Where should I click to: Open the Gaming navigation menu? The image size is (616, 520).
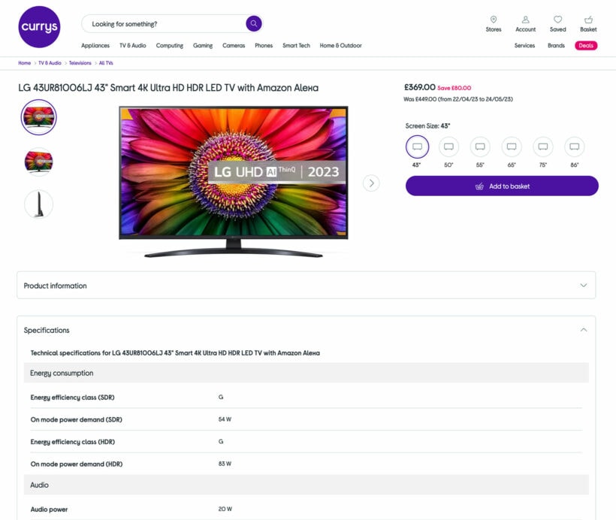203,45
